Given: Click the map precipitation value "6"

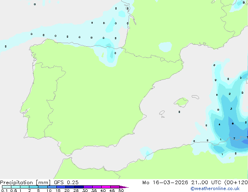Looking at the screenshot, I should [233, 123].
